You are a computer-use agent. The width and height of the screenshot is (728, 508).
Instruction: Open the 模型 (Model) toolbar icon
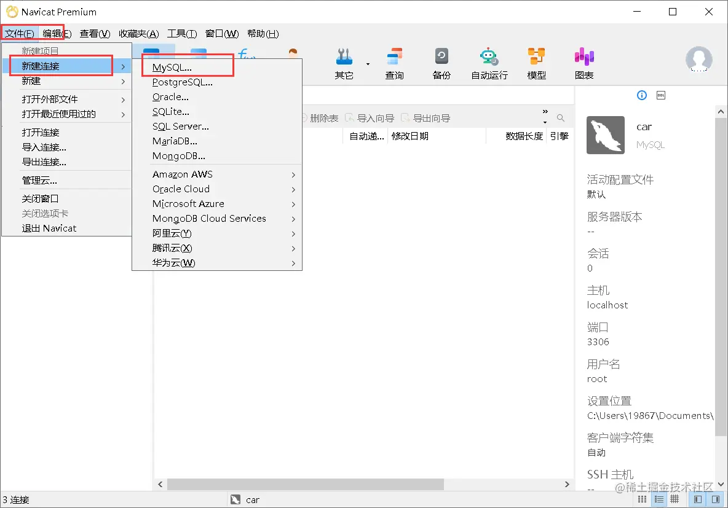coord(536,63)
